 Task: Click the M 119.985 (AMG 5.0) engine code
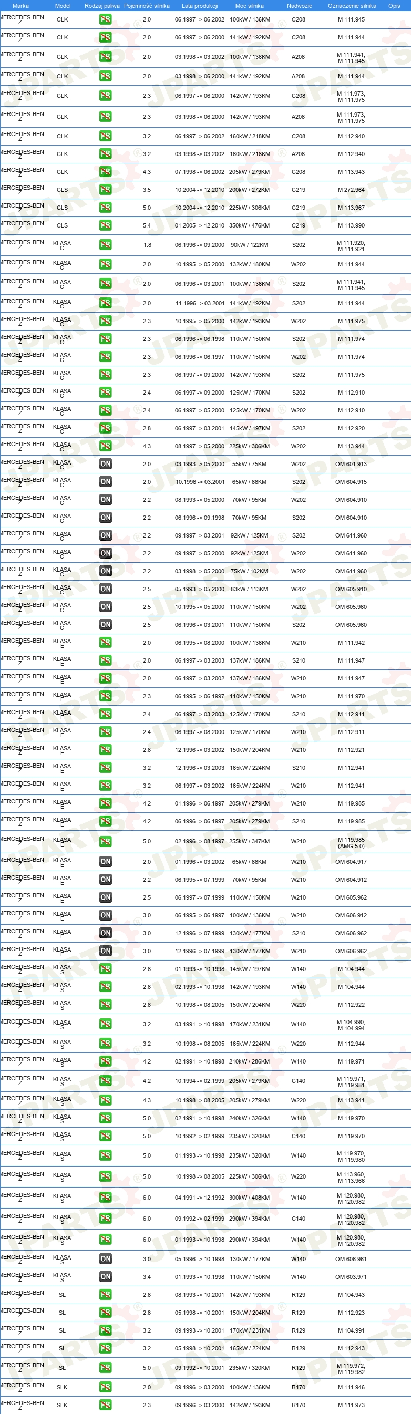coord(351,843)
